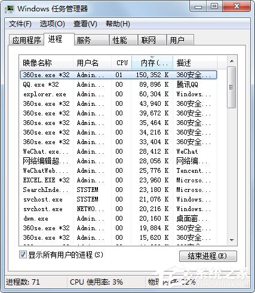Select the QQ.exe *32 process row

tap(118, 84)
